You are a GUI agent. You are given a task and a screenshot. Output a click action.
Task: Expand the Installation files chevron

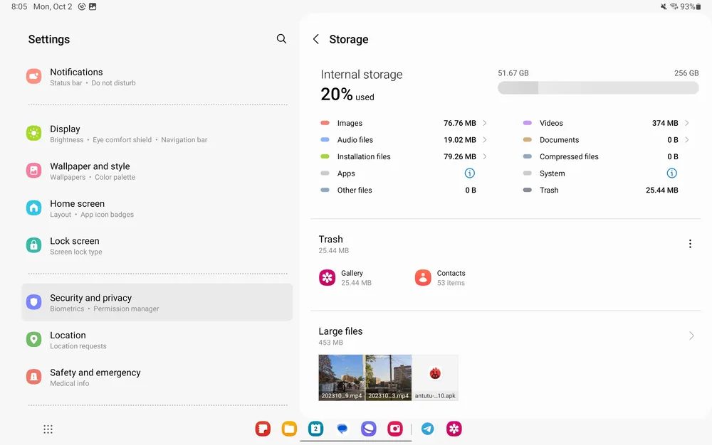pos(485,156)
